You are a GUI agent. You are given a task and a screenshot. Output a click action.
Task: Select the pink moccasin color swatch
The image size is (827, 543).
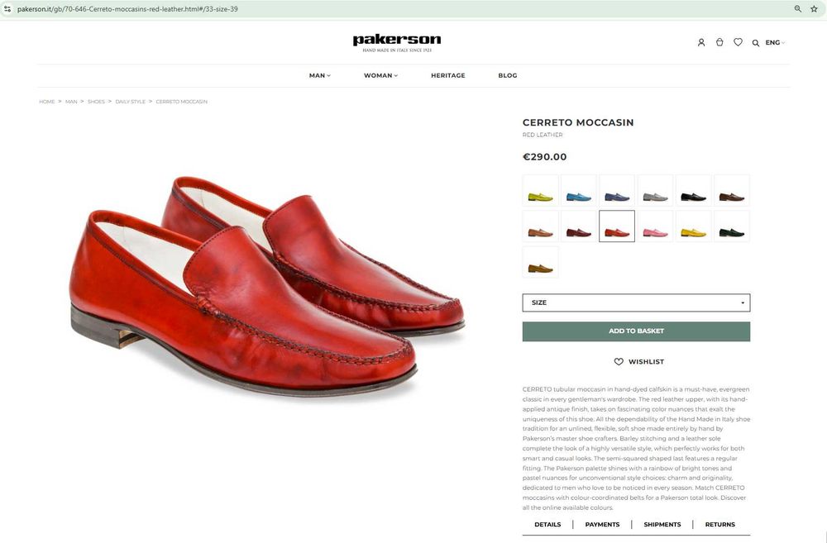[655, 226]
